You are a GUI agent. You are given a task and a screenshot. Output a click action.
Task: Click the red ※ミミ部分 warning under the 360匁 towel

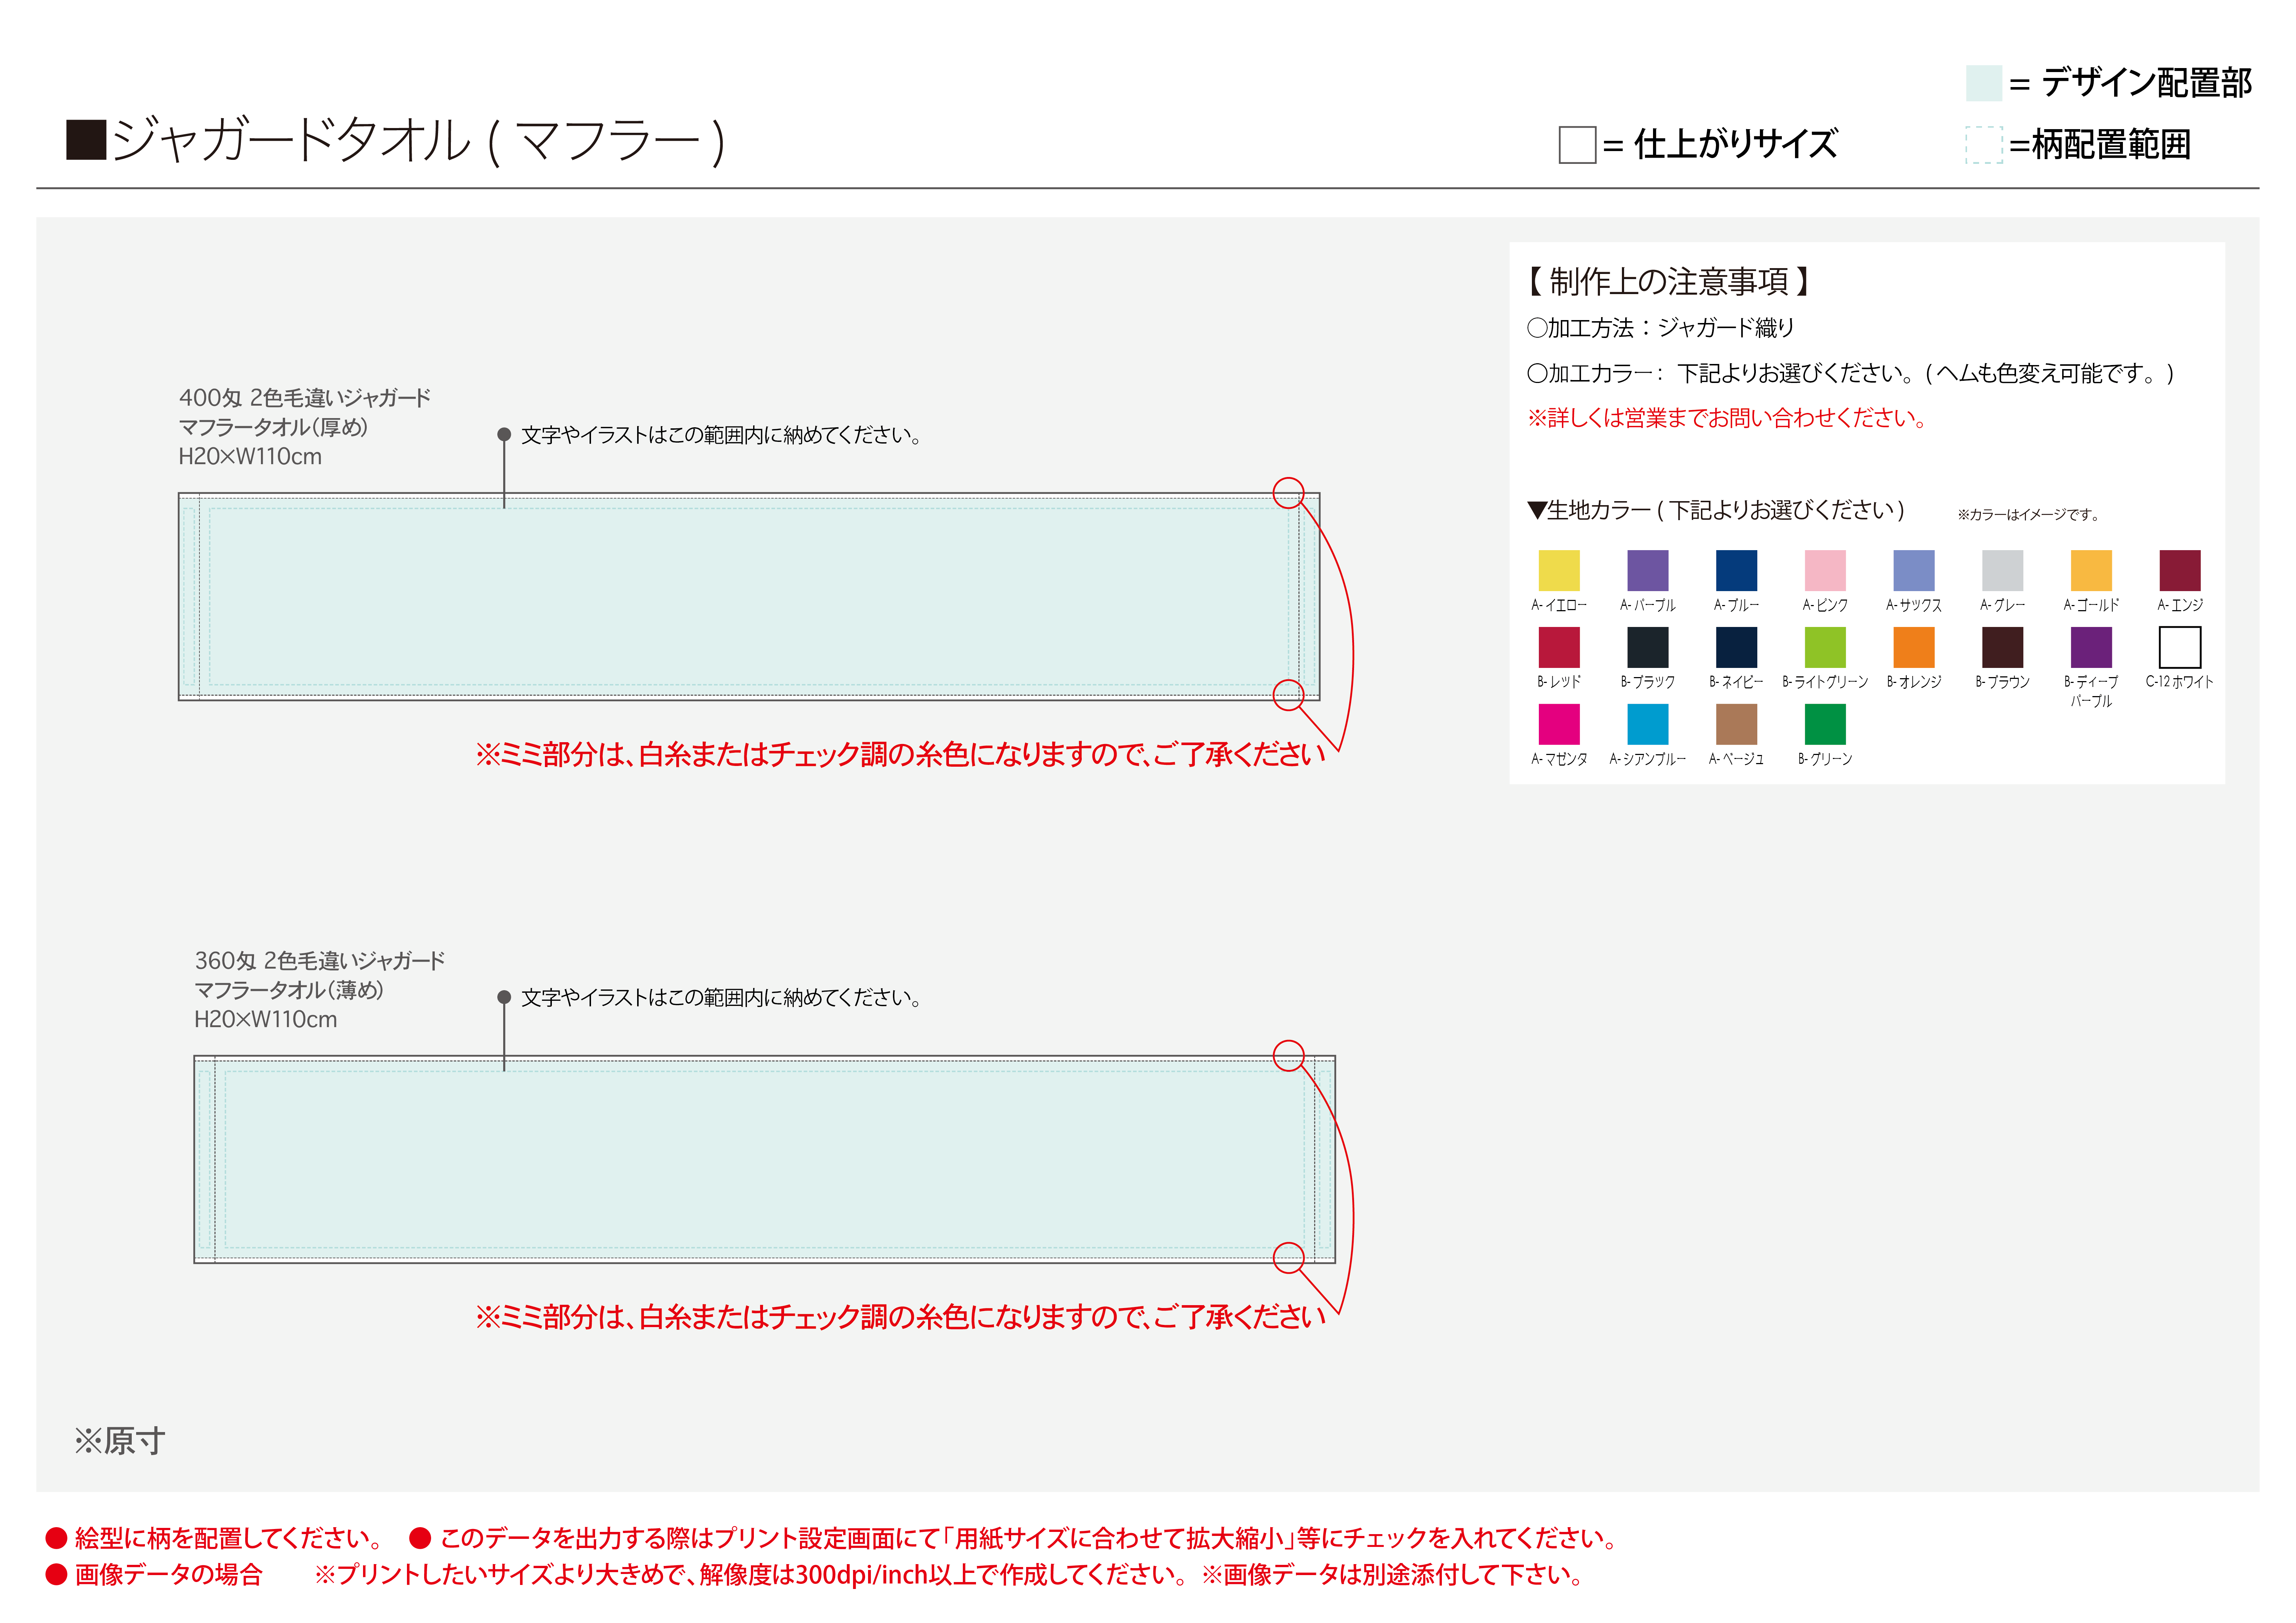(900, 1317)
